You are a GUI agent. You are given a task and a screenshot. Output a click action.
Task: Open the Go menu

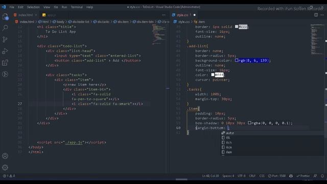click(x=56, y=7)
